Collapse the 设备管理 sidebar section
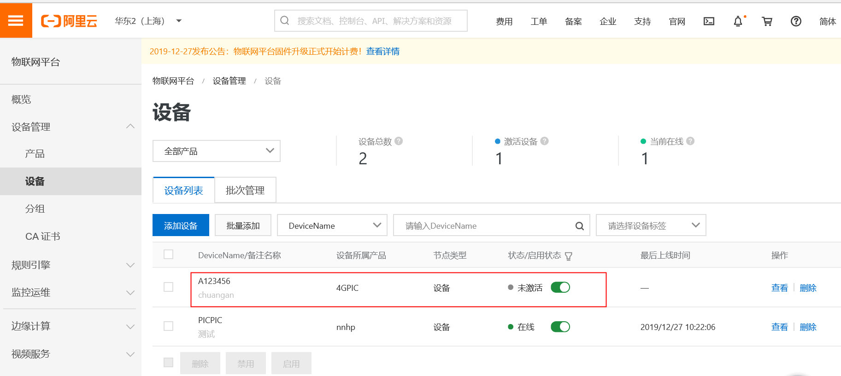 (130, 127)
